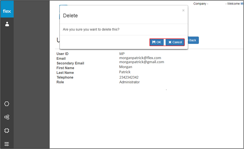244x149 pixels.
Task: Click the 'Secondary Email' field label
Action: (x=70, y=63)
